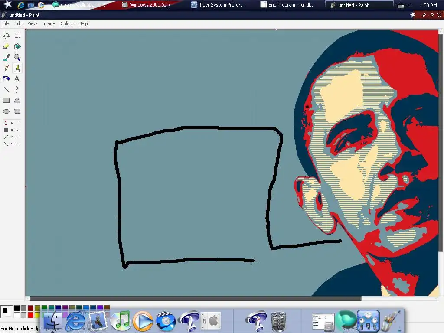Click the keyboard icon in the system tray
Screen dimensions: 444x333
[400, 5]
